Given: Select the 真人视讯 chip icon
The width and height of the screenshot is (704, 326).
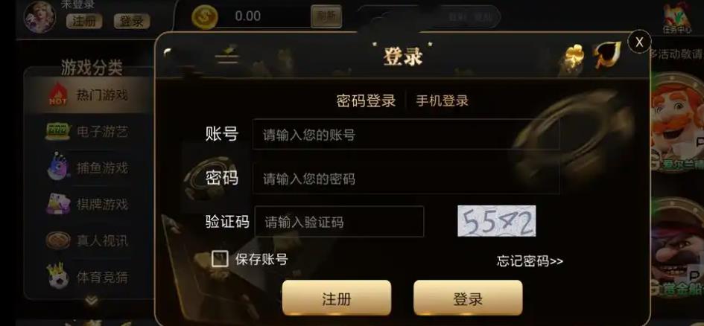Looking at the screenshot, I should pyautogui.click(x=58, y=240).
